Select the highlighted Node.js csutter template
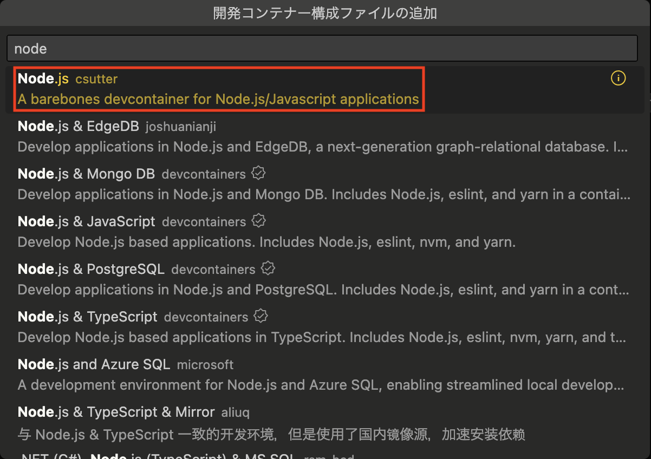651x459 pixels. pos(217,88)
